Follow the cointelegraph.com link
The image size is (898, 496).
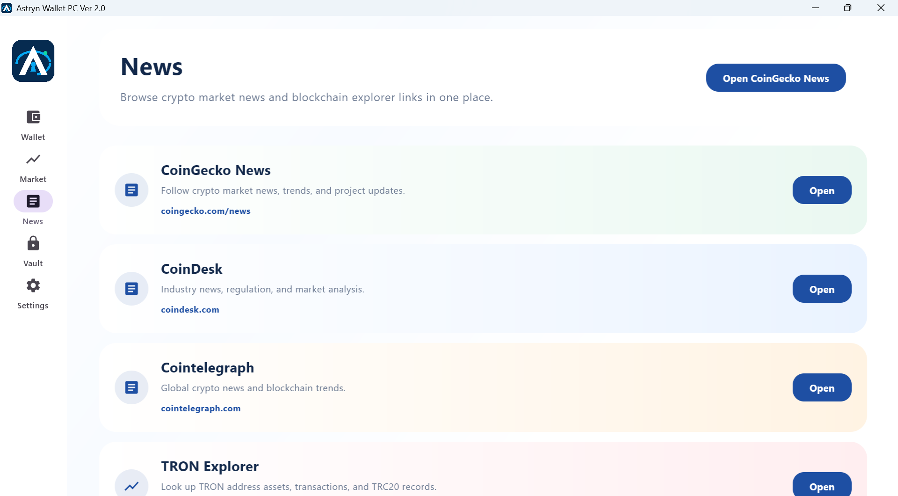pyautogui.click(x=201, y=408)
